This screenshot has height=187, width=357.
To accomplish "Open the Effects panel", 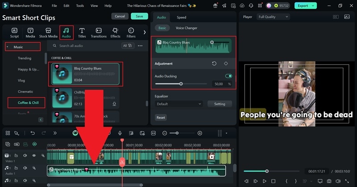I will (115, 33).
